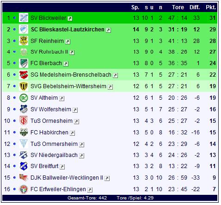Viewport: 221px width, 205px height.
Task: Open the TuS Ommersheim team link
Action: 54,144
